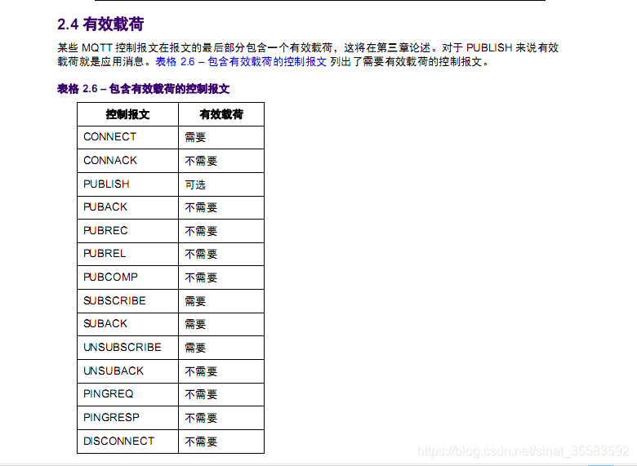Viewport: 637px width, 466px height.
Task: Click 需要 in the UNSUBSCRIBE row
Action: pos(195,348)
